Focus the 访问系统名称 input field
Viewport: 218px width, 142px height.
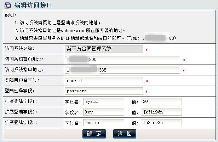pyautogui.click(x=104, y=49)
